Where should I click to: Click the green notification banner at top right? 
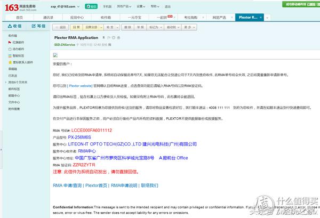[x=301, y=4]
